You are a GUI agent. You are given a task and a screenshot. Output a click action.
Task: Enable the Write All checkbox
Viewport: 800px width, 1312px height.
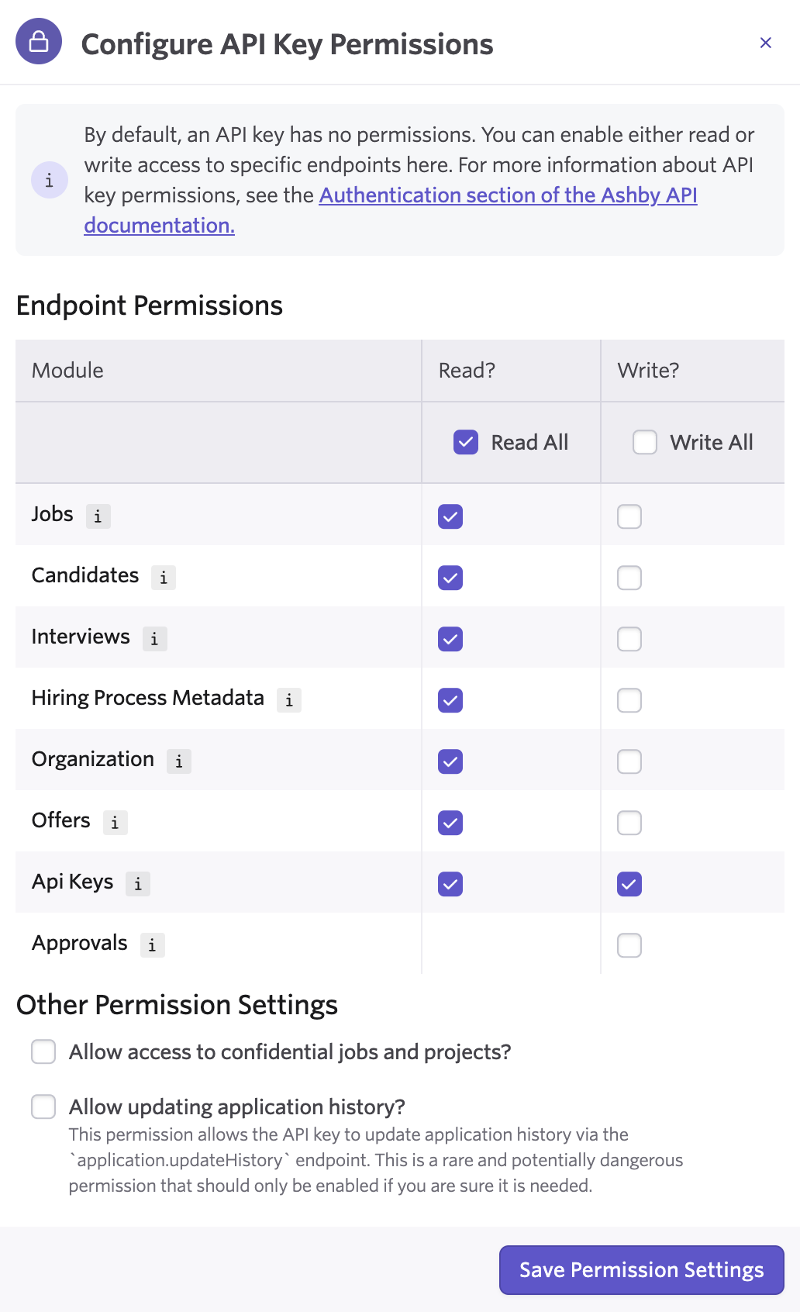tap(645, 443)
